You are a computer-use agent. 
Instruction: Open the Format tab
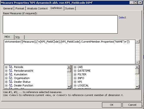pyautogui.click(x=20, y=8)
